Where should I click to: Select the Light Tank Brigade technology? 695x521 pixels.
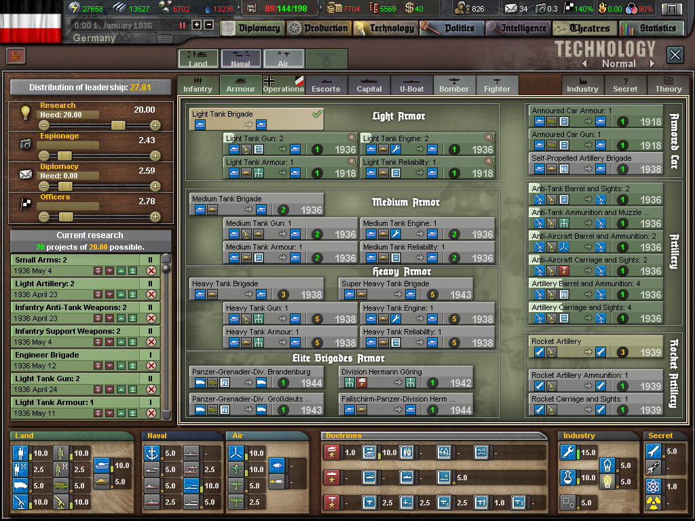[x=257, y=119]
